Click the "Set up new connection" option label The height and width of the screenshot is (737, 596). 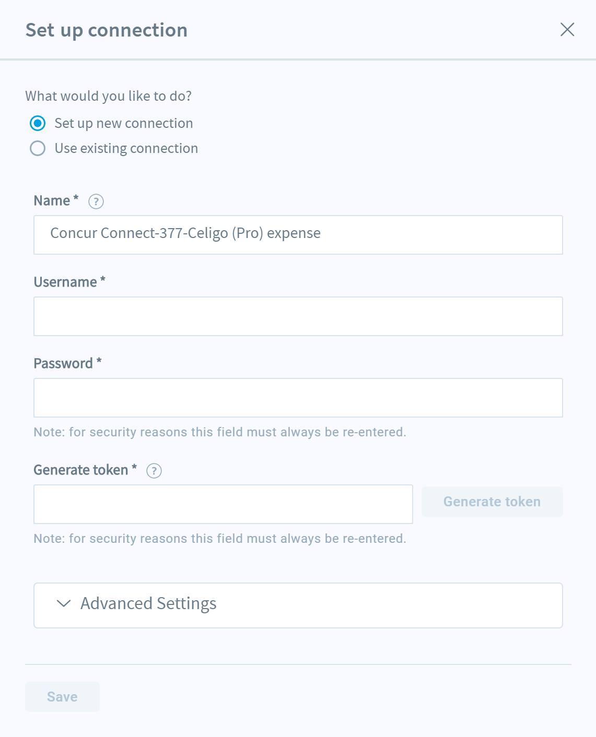pos(124,123)
